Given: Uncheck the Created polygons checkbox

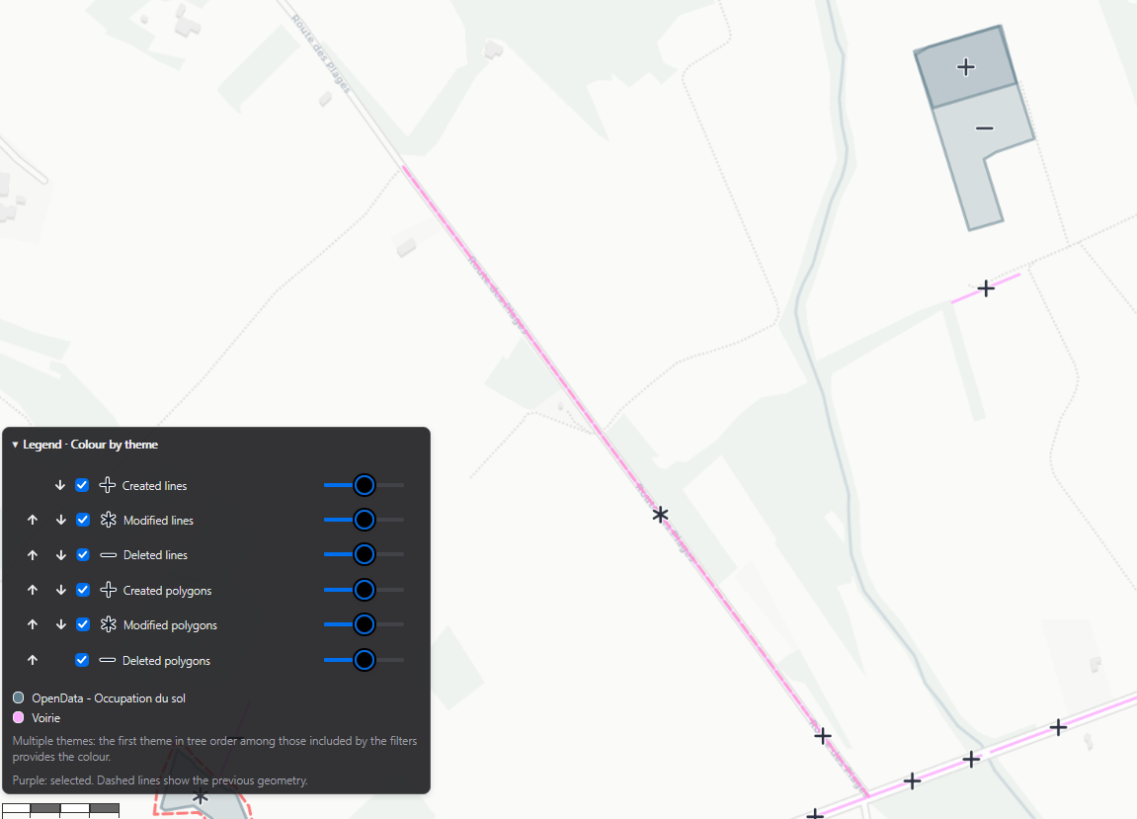Looking at the screenshot, I should (x=83, y=590).
